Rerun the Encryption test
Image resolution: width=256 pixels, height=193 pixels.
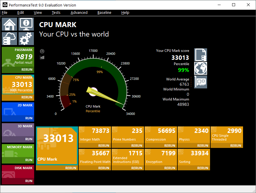pos(161,168)
